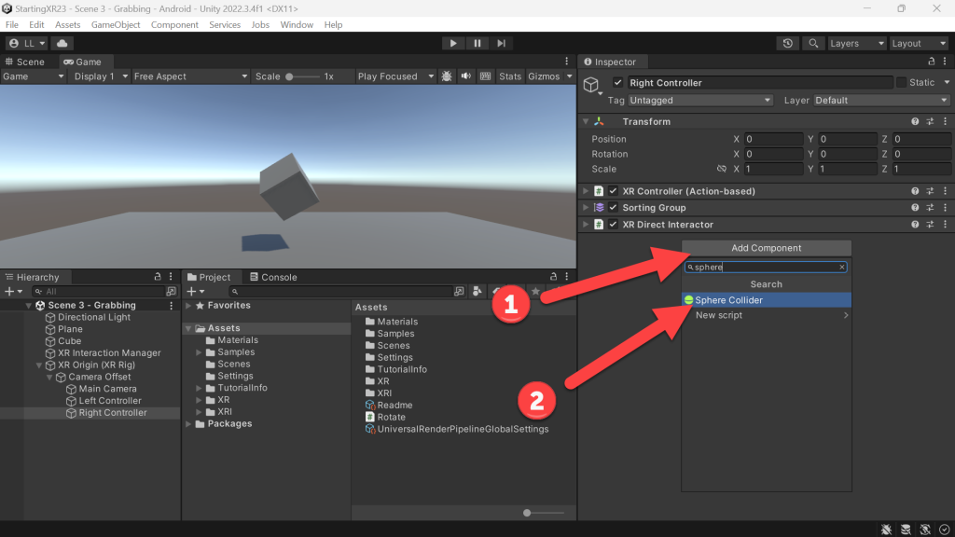Open Scene 3 - Grabbing options menu
This screenshot has width=955, height=537.
point(172,305)
